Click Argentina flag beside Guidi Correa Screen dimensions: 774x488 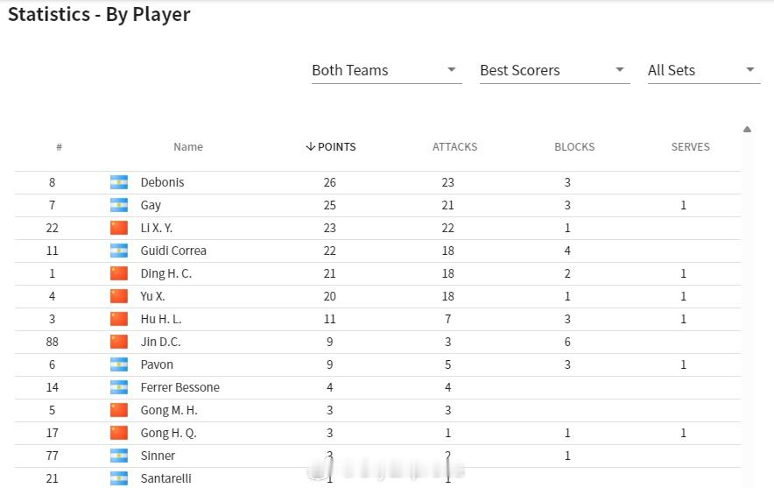pyautogui.click(x=119, y=251)
